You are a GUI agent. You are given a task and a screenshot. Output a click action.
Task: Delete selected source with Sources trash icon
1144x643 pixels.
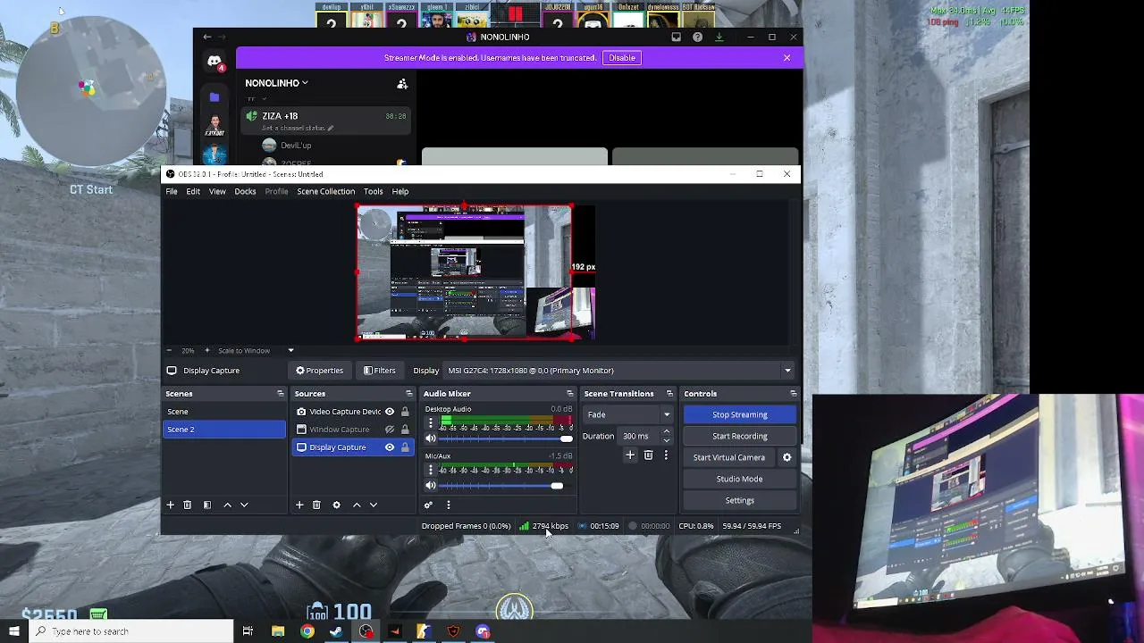click(x=316, y=505)
